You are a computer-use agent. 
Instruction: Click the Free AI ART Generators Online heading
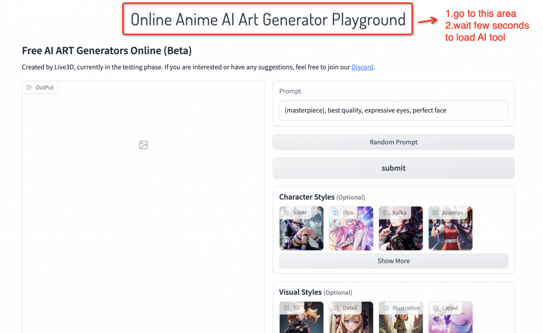107,50
